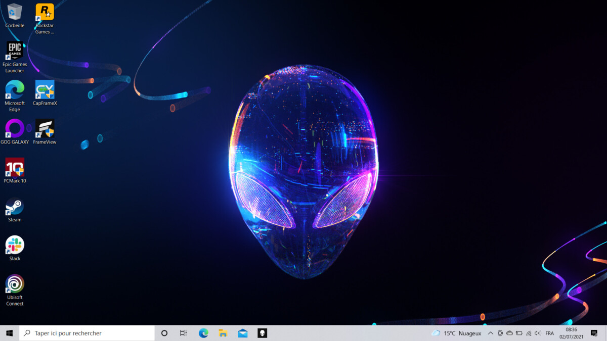
Task: Open the FRA input language menu
Action: pyautogui.click(x=550, y=333)
